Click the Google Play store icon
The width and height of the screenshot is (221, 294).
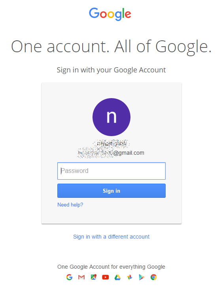point(142,277)
